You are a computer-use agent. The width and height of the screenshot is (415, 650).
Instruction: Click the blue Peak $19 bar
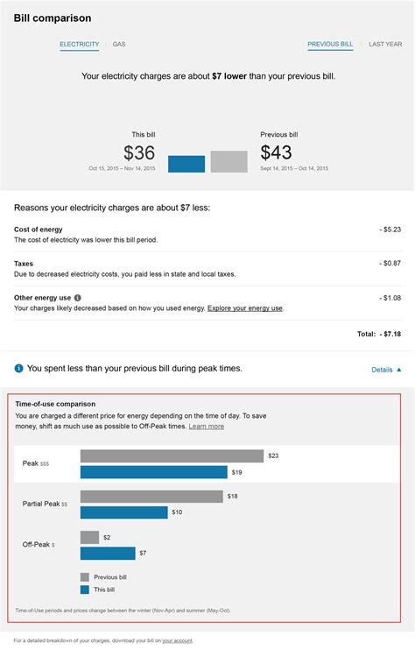[154, 472]
